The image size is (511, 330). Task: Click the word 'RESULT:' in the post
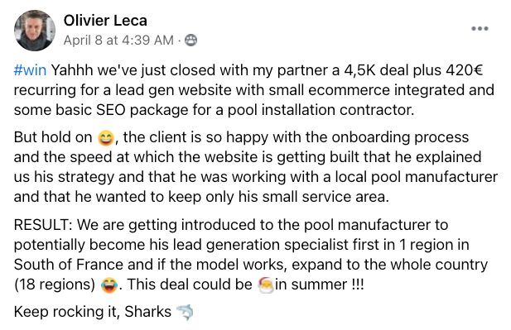(x=43, y=225)
